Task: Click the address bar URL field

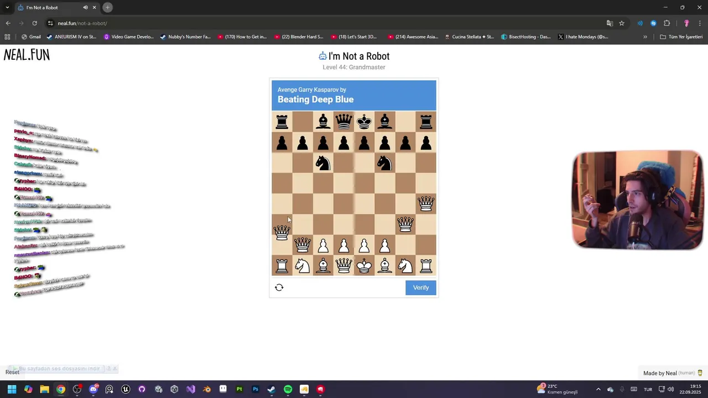Action: [326, 23]
